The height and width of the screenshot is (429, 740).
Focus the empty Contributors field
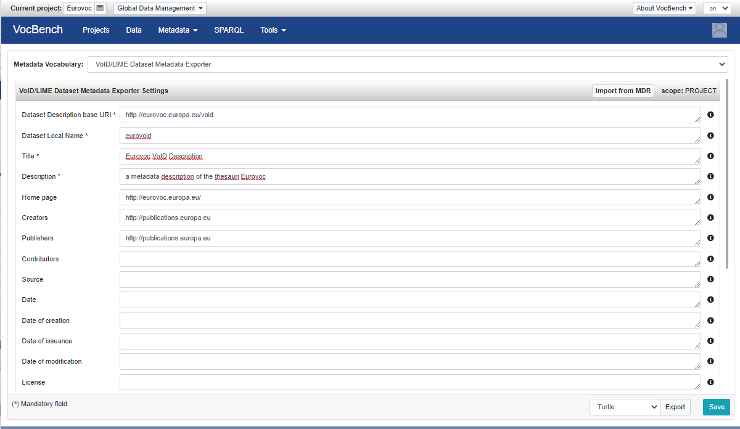(x=410, y=259)
